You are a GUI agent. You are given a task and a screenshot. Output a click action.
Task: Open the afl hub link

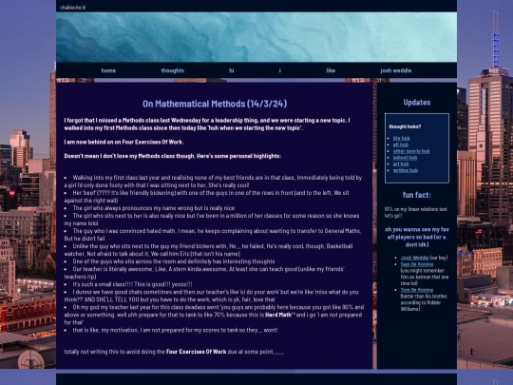click(x=401, y=144)
